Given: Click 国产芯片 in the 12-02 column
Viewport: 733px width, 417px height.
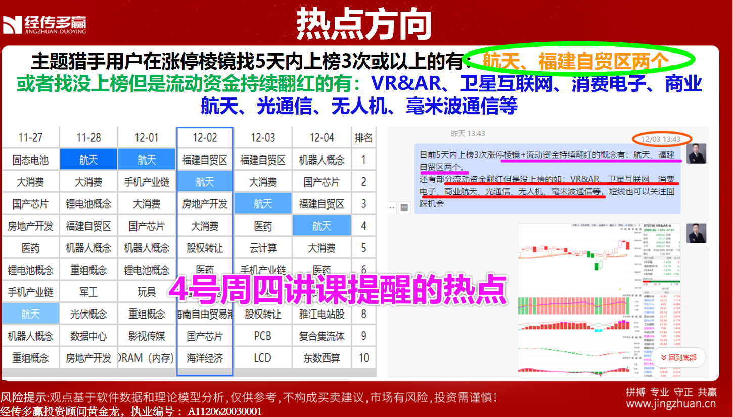Looking at the screenshot, I should pyautogui.click(x=205, y=336).
